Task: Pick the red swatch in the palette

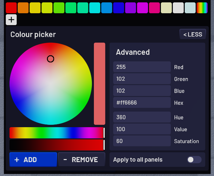Action: 11,8
